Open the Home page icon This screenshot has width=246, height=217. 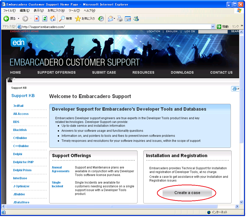tap(53, 19)
